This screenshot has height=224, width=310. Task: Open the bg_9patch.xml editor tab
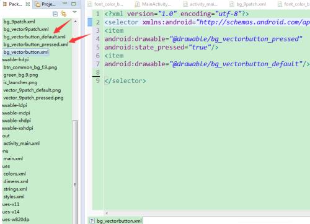(x=248, y=4)
